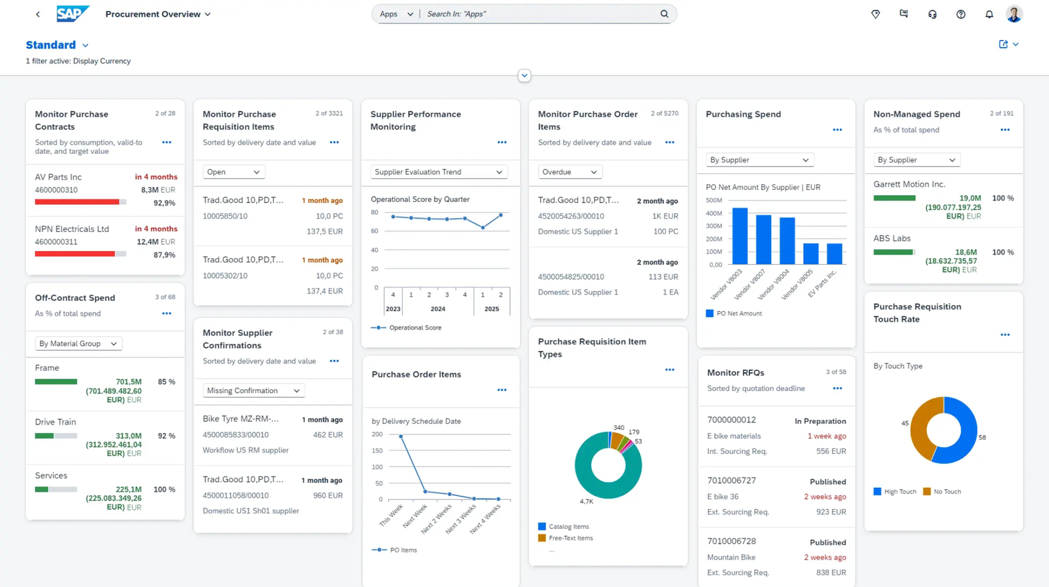The image size is (1049, 587).
Task: Open the user profile avatar
Action: tap(1014, 14)
